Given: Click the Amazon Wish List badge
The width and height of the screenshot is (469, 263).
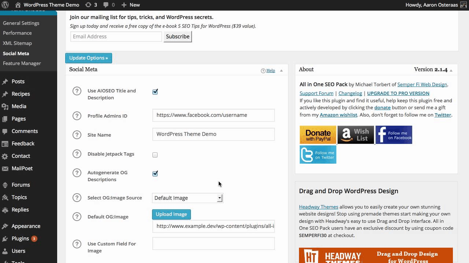Looking at the screenshot, I should tap(356, 135).
